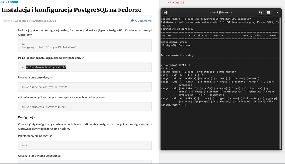This screenshot has height=164, width=285.
Task: Click the yum groupinstall code block
Action: [85, 46]
